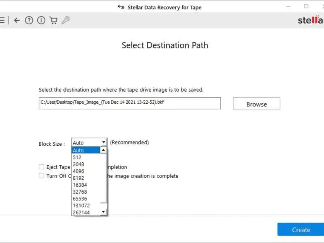Click the Browse button

tap(256, 104)
